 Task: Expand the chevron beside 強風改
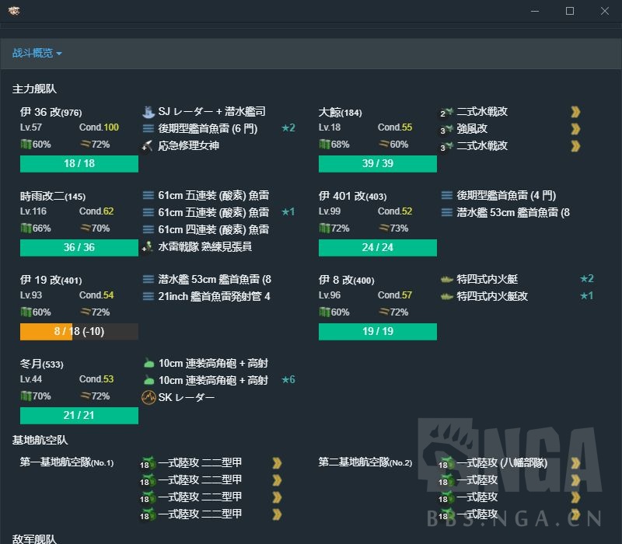click(575, 127)
